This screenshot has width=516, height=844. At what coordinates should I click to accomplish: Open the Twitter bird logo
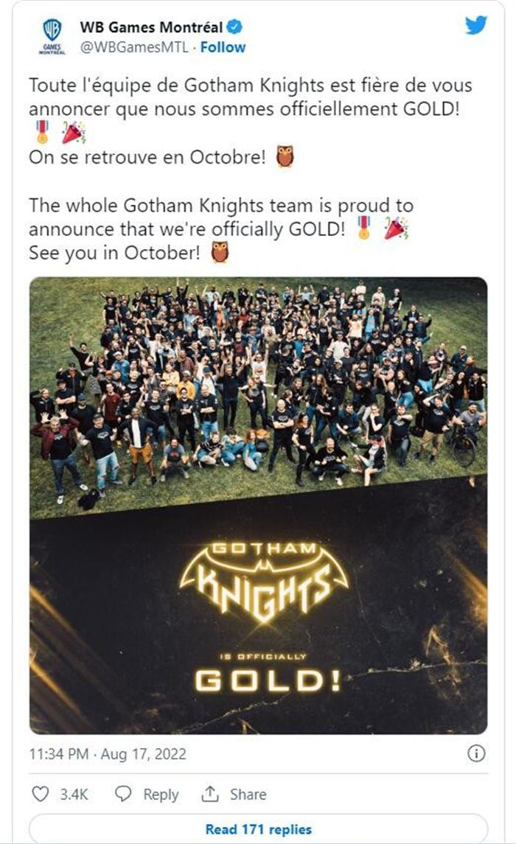click(x=475, y=25)
